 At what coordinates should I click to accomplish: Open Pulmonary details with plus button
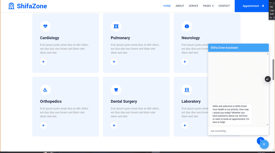pos(114,62)
